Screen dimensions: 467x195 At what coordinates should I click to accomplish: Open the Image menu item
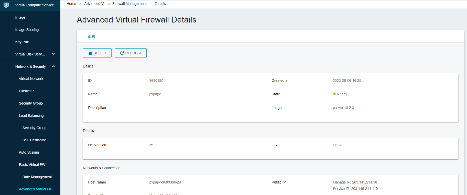pos(20,17)
